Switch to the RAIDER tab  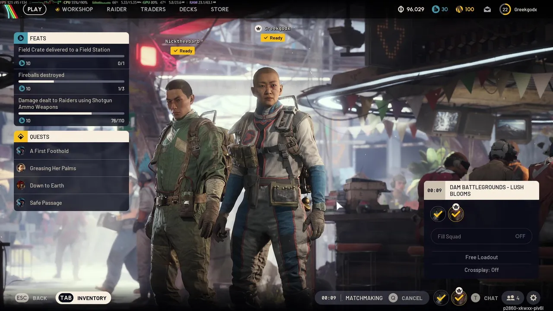pos(117,9)
